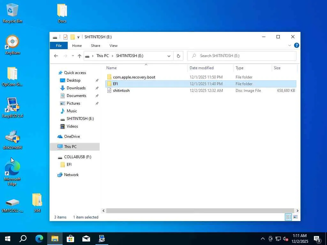Launch AnyBurn from the desktop
The height and width of the screenshot is (245, 327).
tap(12, 45)
